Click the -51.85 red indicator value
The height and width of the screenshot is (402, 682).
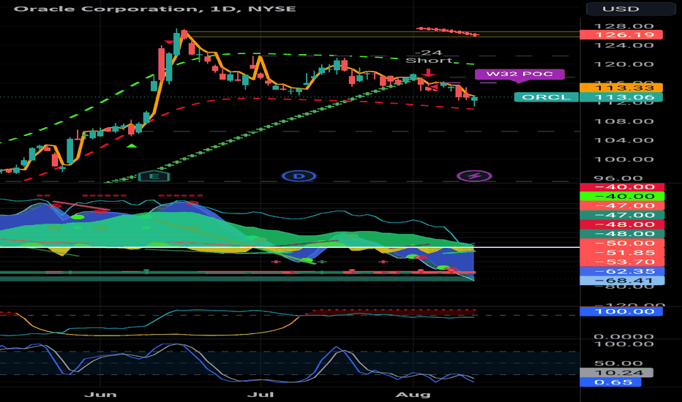[x=623, y=253]
